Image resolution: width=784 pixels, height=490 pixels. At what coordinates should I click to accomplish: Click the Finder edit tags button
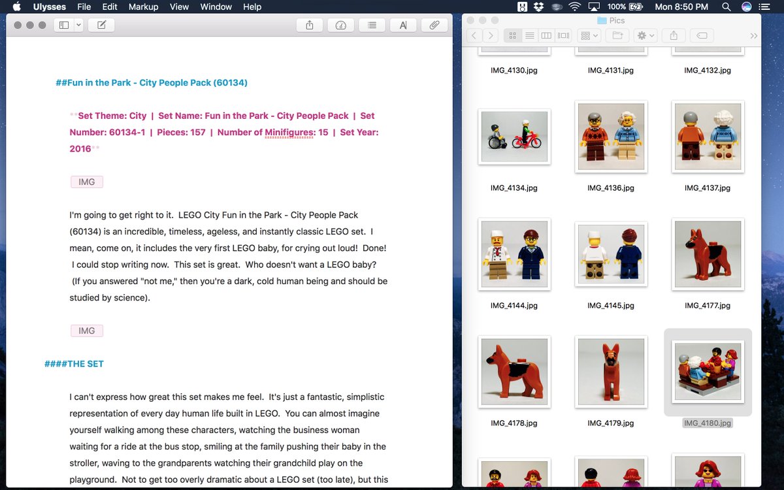[702, 35]
